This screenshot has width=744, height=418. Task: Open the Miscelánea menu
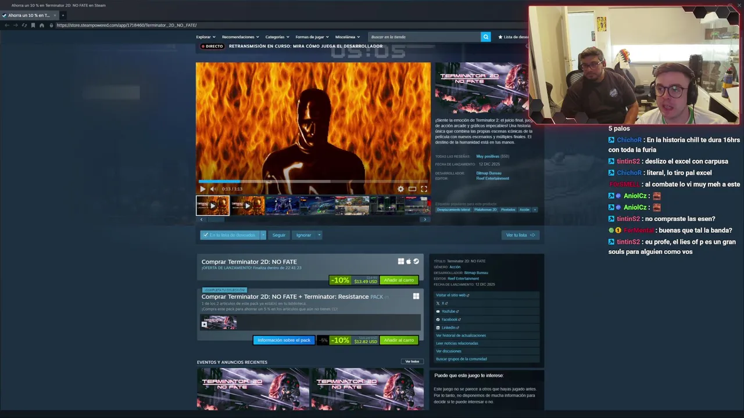(348, 37)
